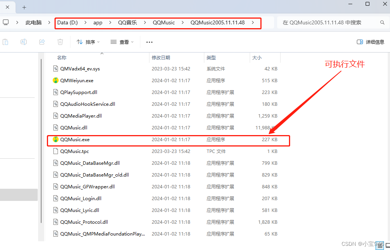Close the current Explorer tab
The image size is (390, 250).
point(8,7)
